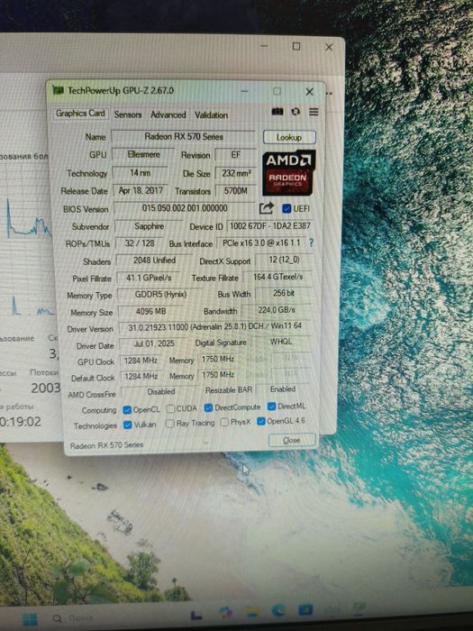Close GPU-Z with the title bar X
473x631 pixels.
pyautogui.click(x=309, y=92)
